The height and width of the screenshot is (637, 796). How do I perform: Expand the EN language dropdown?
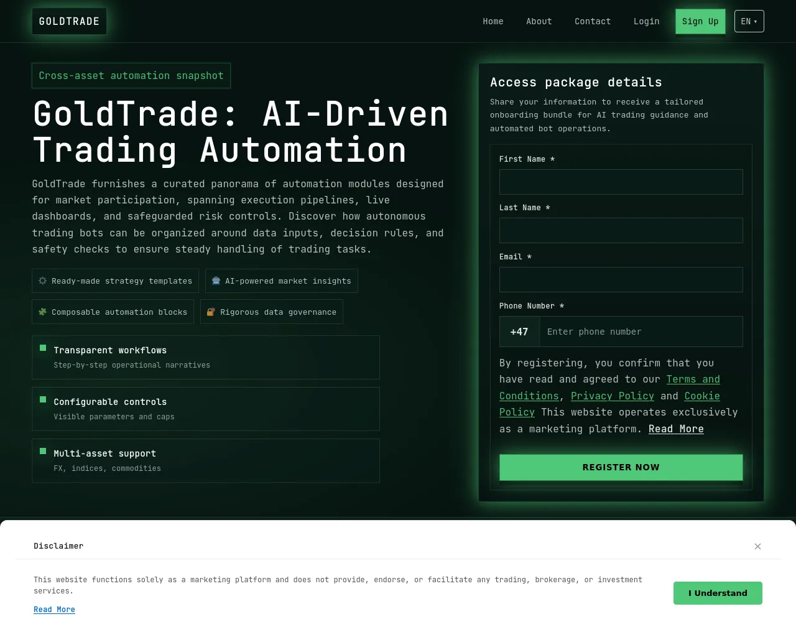pos(749,21)
